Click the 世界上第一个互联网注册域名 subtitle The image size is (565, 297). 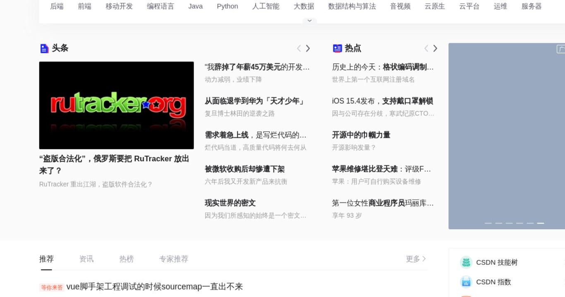click(x=373, y=79)
